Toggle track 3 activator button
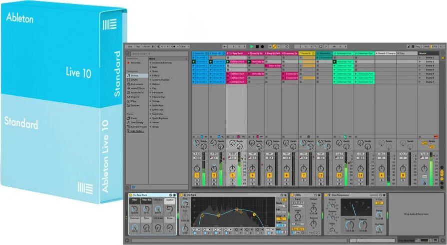This screenshot has height=245, width=447. click(232, 175)
